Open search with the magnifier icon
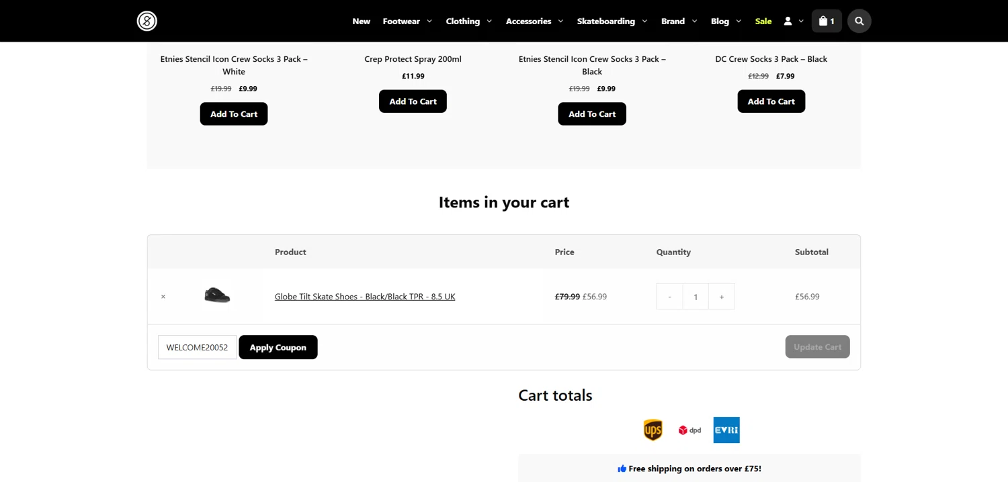 pos(859,21)
